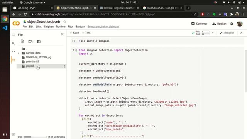Open the Komentar comments button
This screenshot has height=139, width=247.
pos(199,24)
